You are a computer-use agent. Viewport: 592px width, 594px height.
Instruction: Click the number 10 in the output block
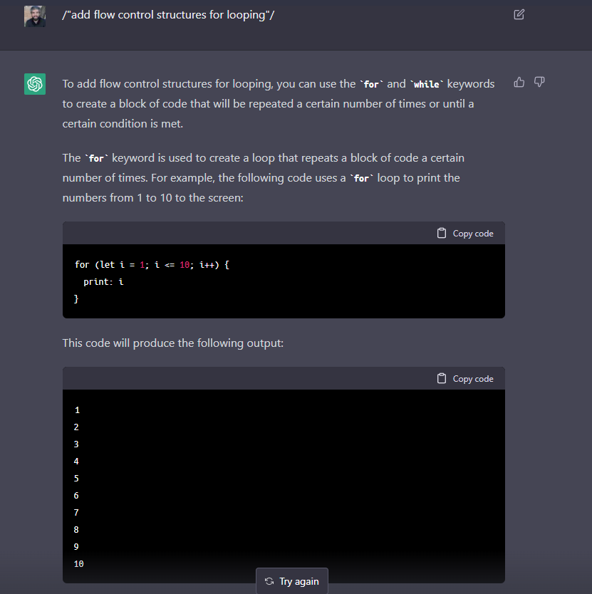pos(79,563)
